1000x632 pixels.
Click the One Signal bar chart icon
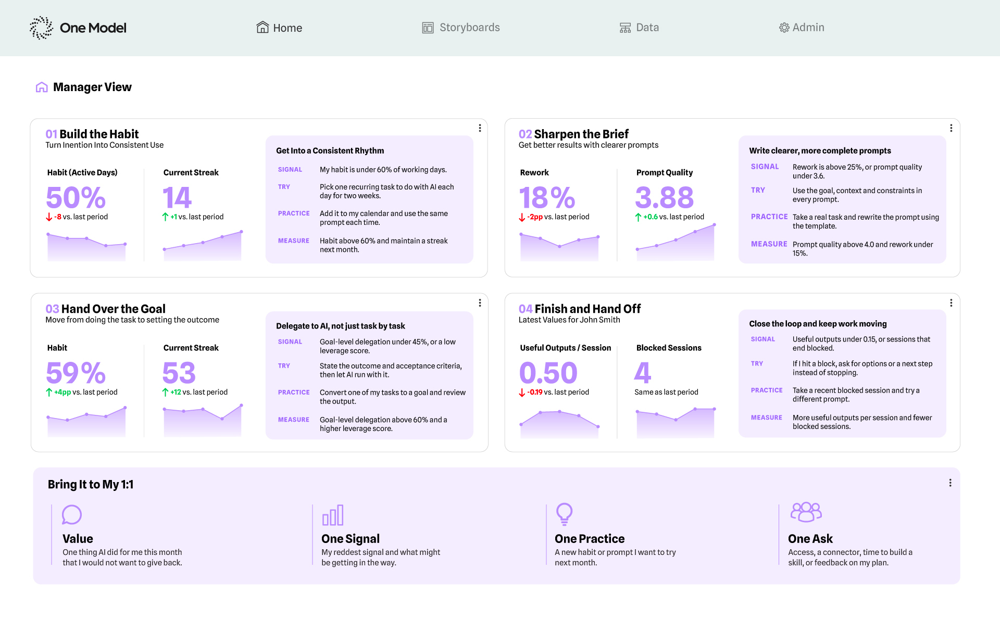pyautogui.click(x=333, y=515)
